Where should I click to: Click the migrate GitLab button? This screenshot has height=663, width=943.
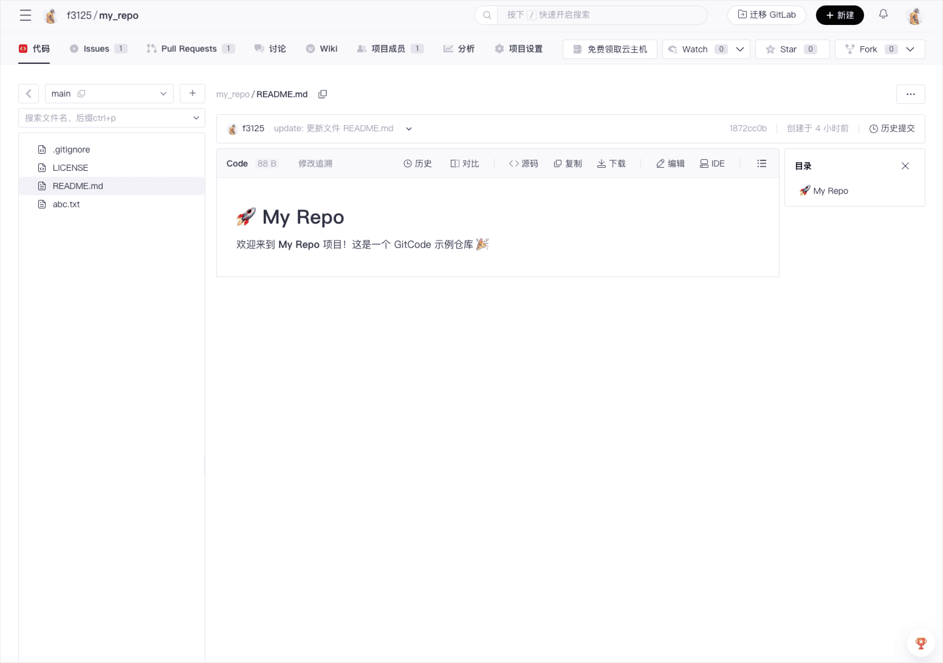(766, 15)
